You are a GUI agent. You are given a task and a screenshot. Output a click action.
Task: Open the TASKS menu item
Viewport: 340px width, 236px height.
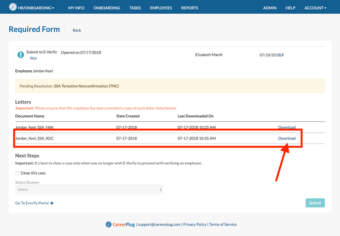135,8
